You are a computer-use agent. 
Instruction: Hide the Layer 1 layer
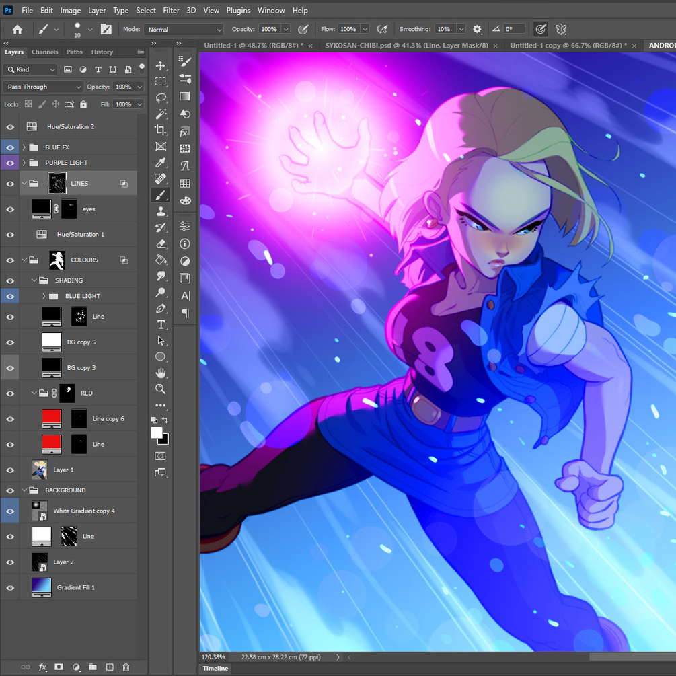coord(10,470)
